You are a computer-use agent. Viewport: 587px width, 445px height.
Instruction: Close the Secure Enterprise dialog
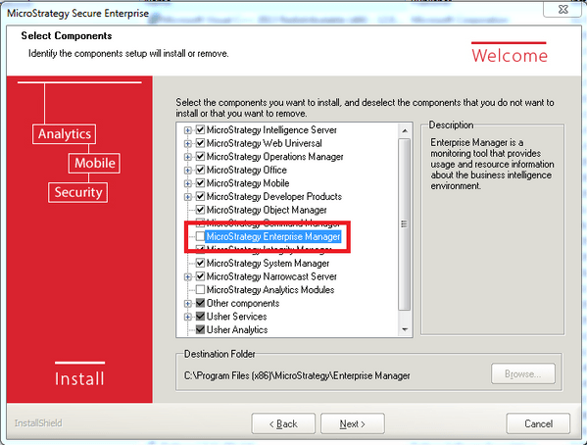pyautogui.click(x=563, y=10)
